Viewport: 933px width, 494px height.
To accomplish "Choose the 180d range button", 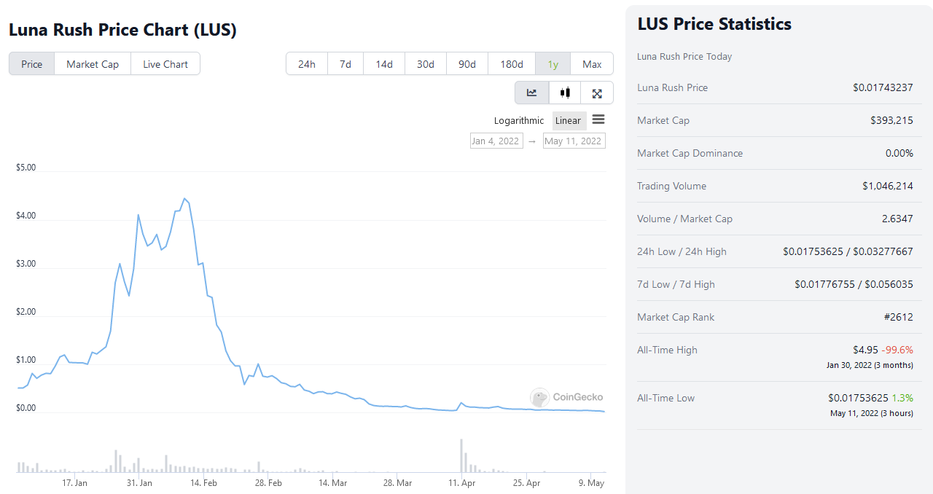I will (512, 64).
